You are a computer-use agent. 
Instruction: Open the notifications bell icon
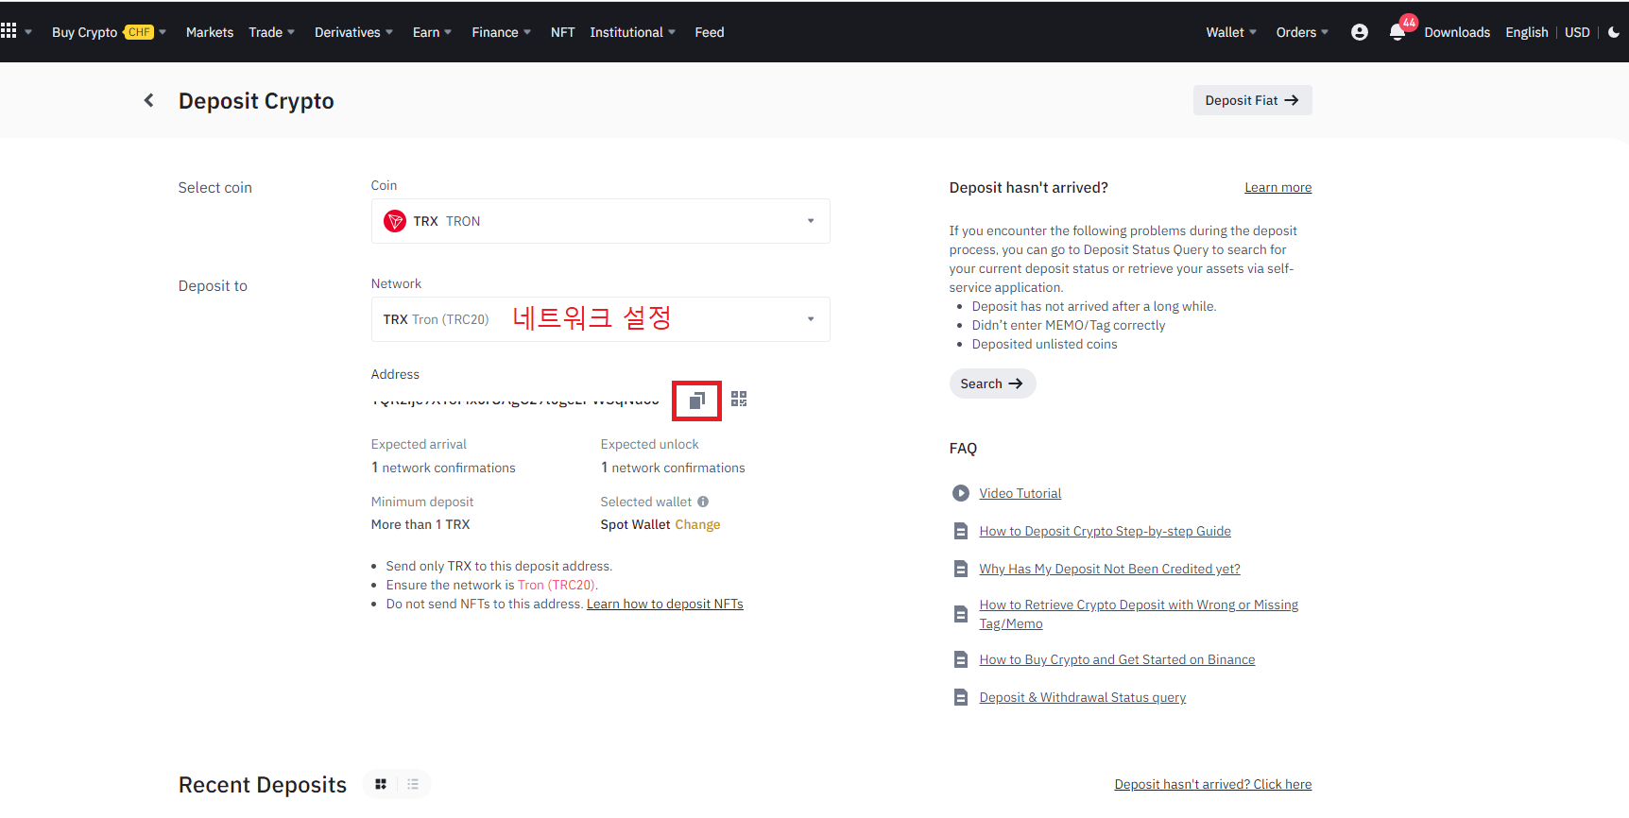click(x=1398, y=32)
